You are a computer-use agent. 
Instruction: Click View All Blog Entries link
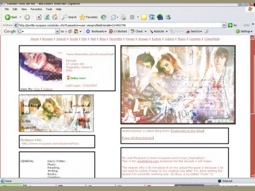[x=138, y=138]
